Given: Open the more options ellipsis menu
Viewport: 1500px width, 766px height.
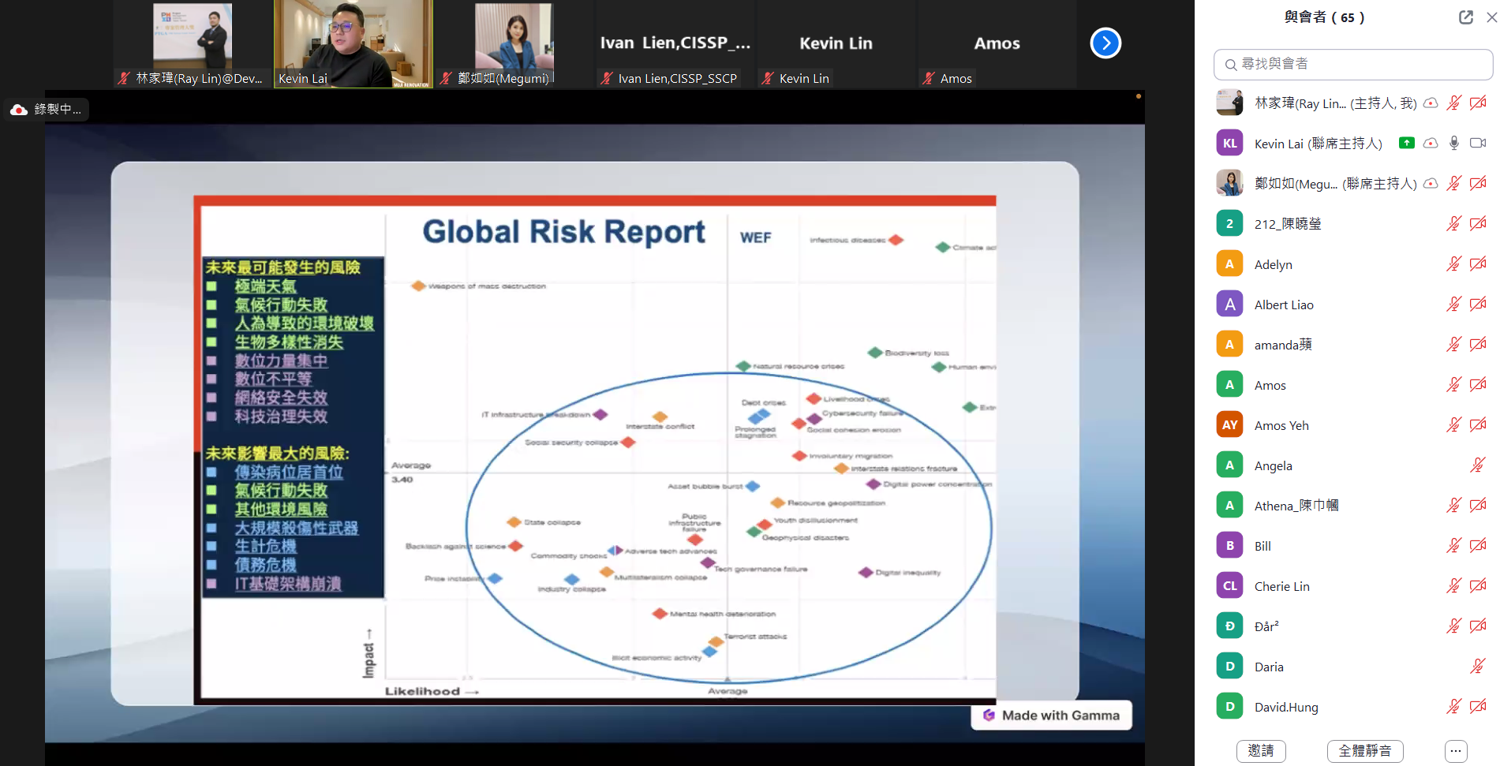Looking at the screenshot, I should [1456, 751].
